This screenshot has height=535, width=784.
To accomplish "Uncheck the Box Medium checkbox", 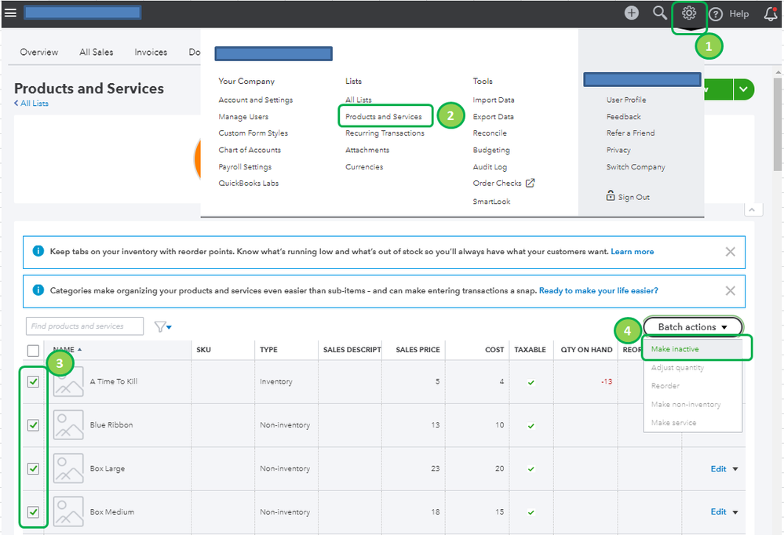I will 33,512.
